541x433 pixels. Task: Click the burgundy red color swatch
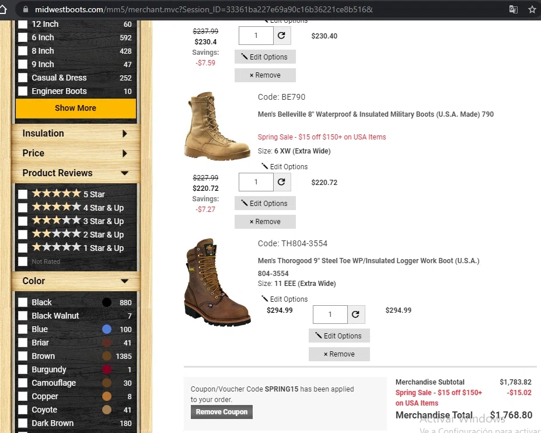(107, 370)
